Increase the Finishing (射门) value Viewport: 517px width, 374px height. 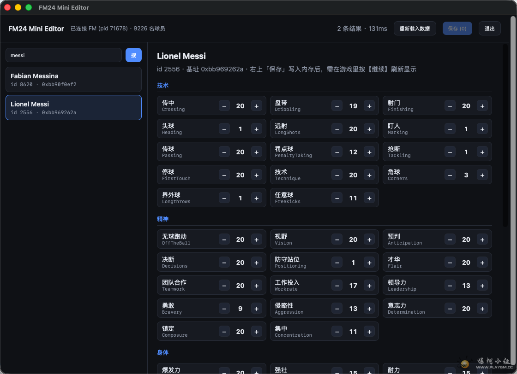[482, 106]
